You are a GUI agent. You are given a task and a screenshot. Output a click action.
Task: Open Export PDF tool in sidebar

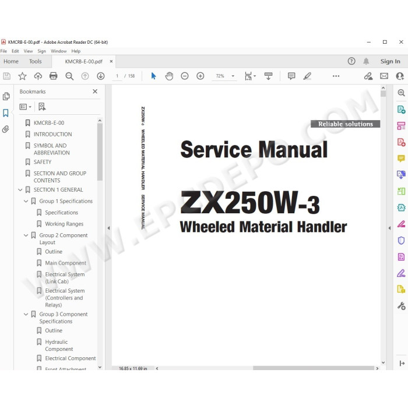click(401, 109)
